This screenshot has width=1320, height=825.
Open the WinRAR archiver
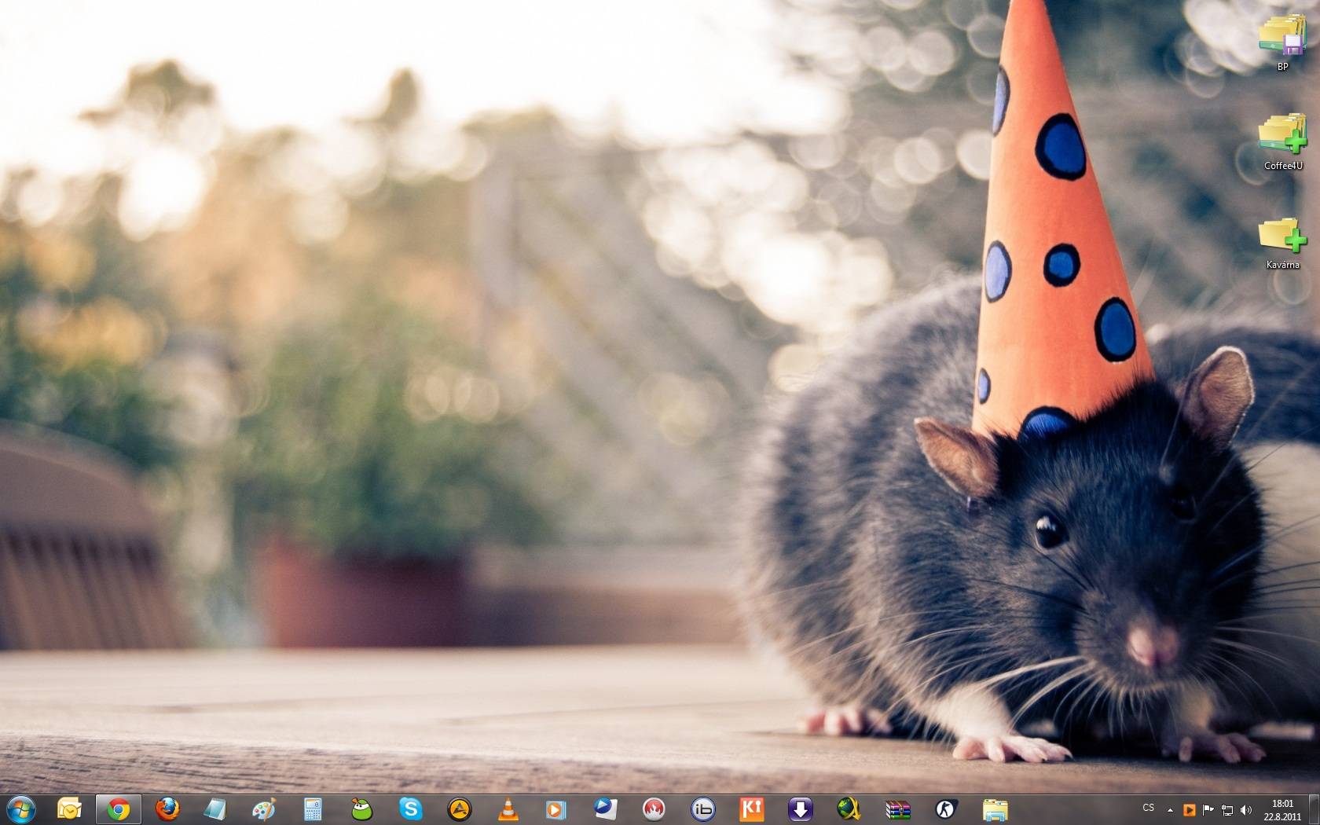[x=897, y=808]
